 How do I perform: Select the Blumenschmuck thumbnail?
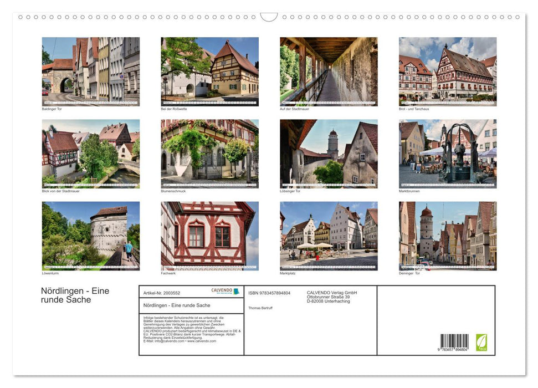pyautogui.click(x=210, y=154)
